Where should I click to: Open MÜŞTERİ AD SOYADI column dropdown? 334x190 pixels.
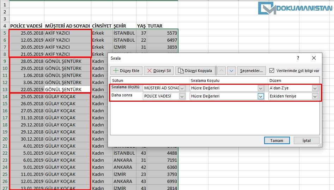(x=182, y=88)
